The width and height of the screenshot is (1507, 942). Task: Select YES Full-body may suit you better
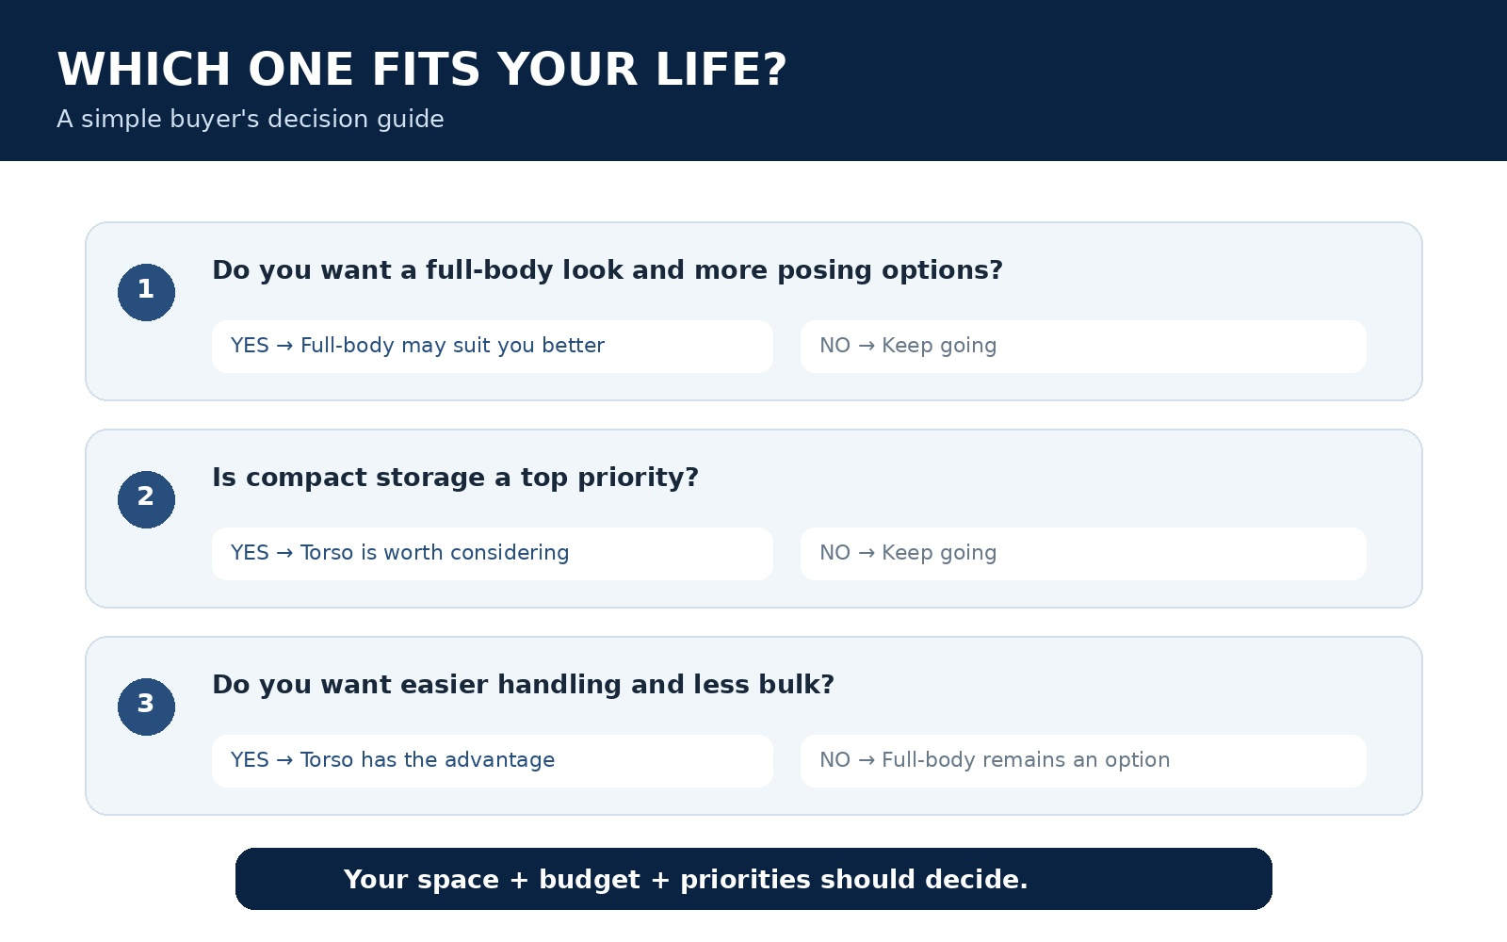[492, 347]
